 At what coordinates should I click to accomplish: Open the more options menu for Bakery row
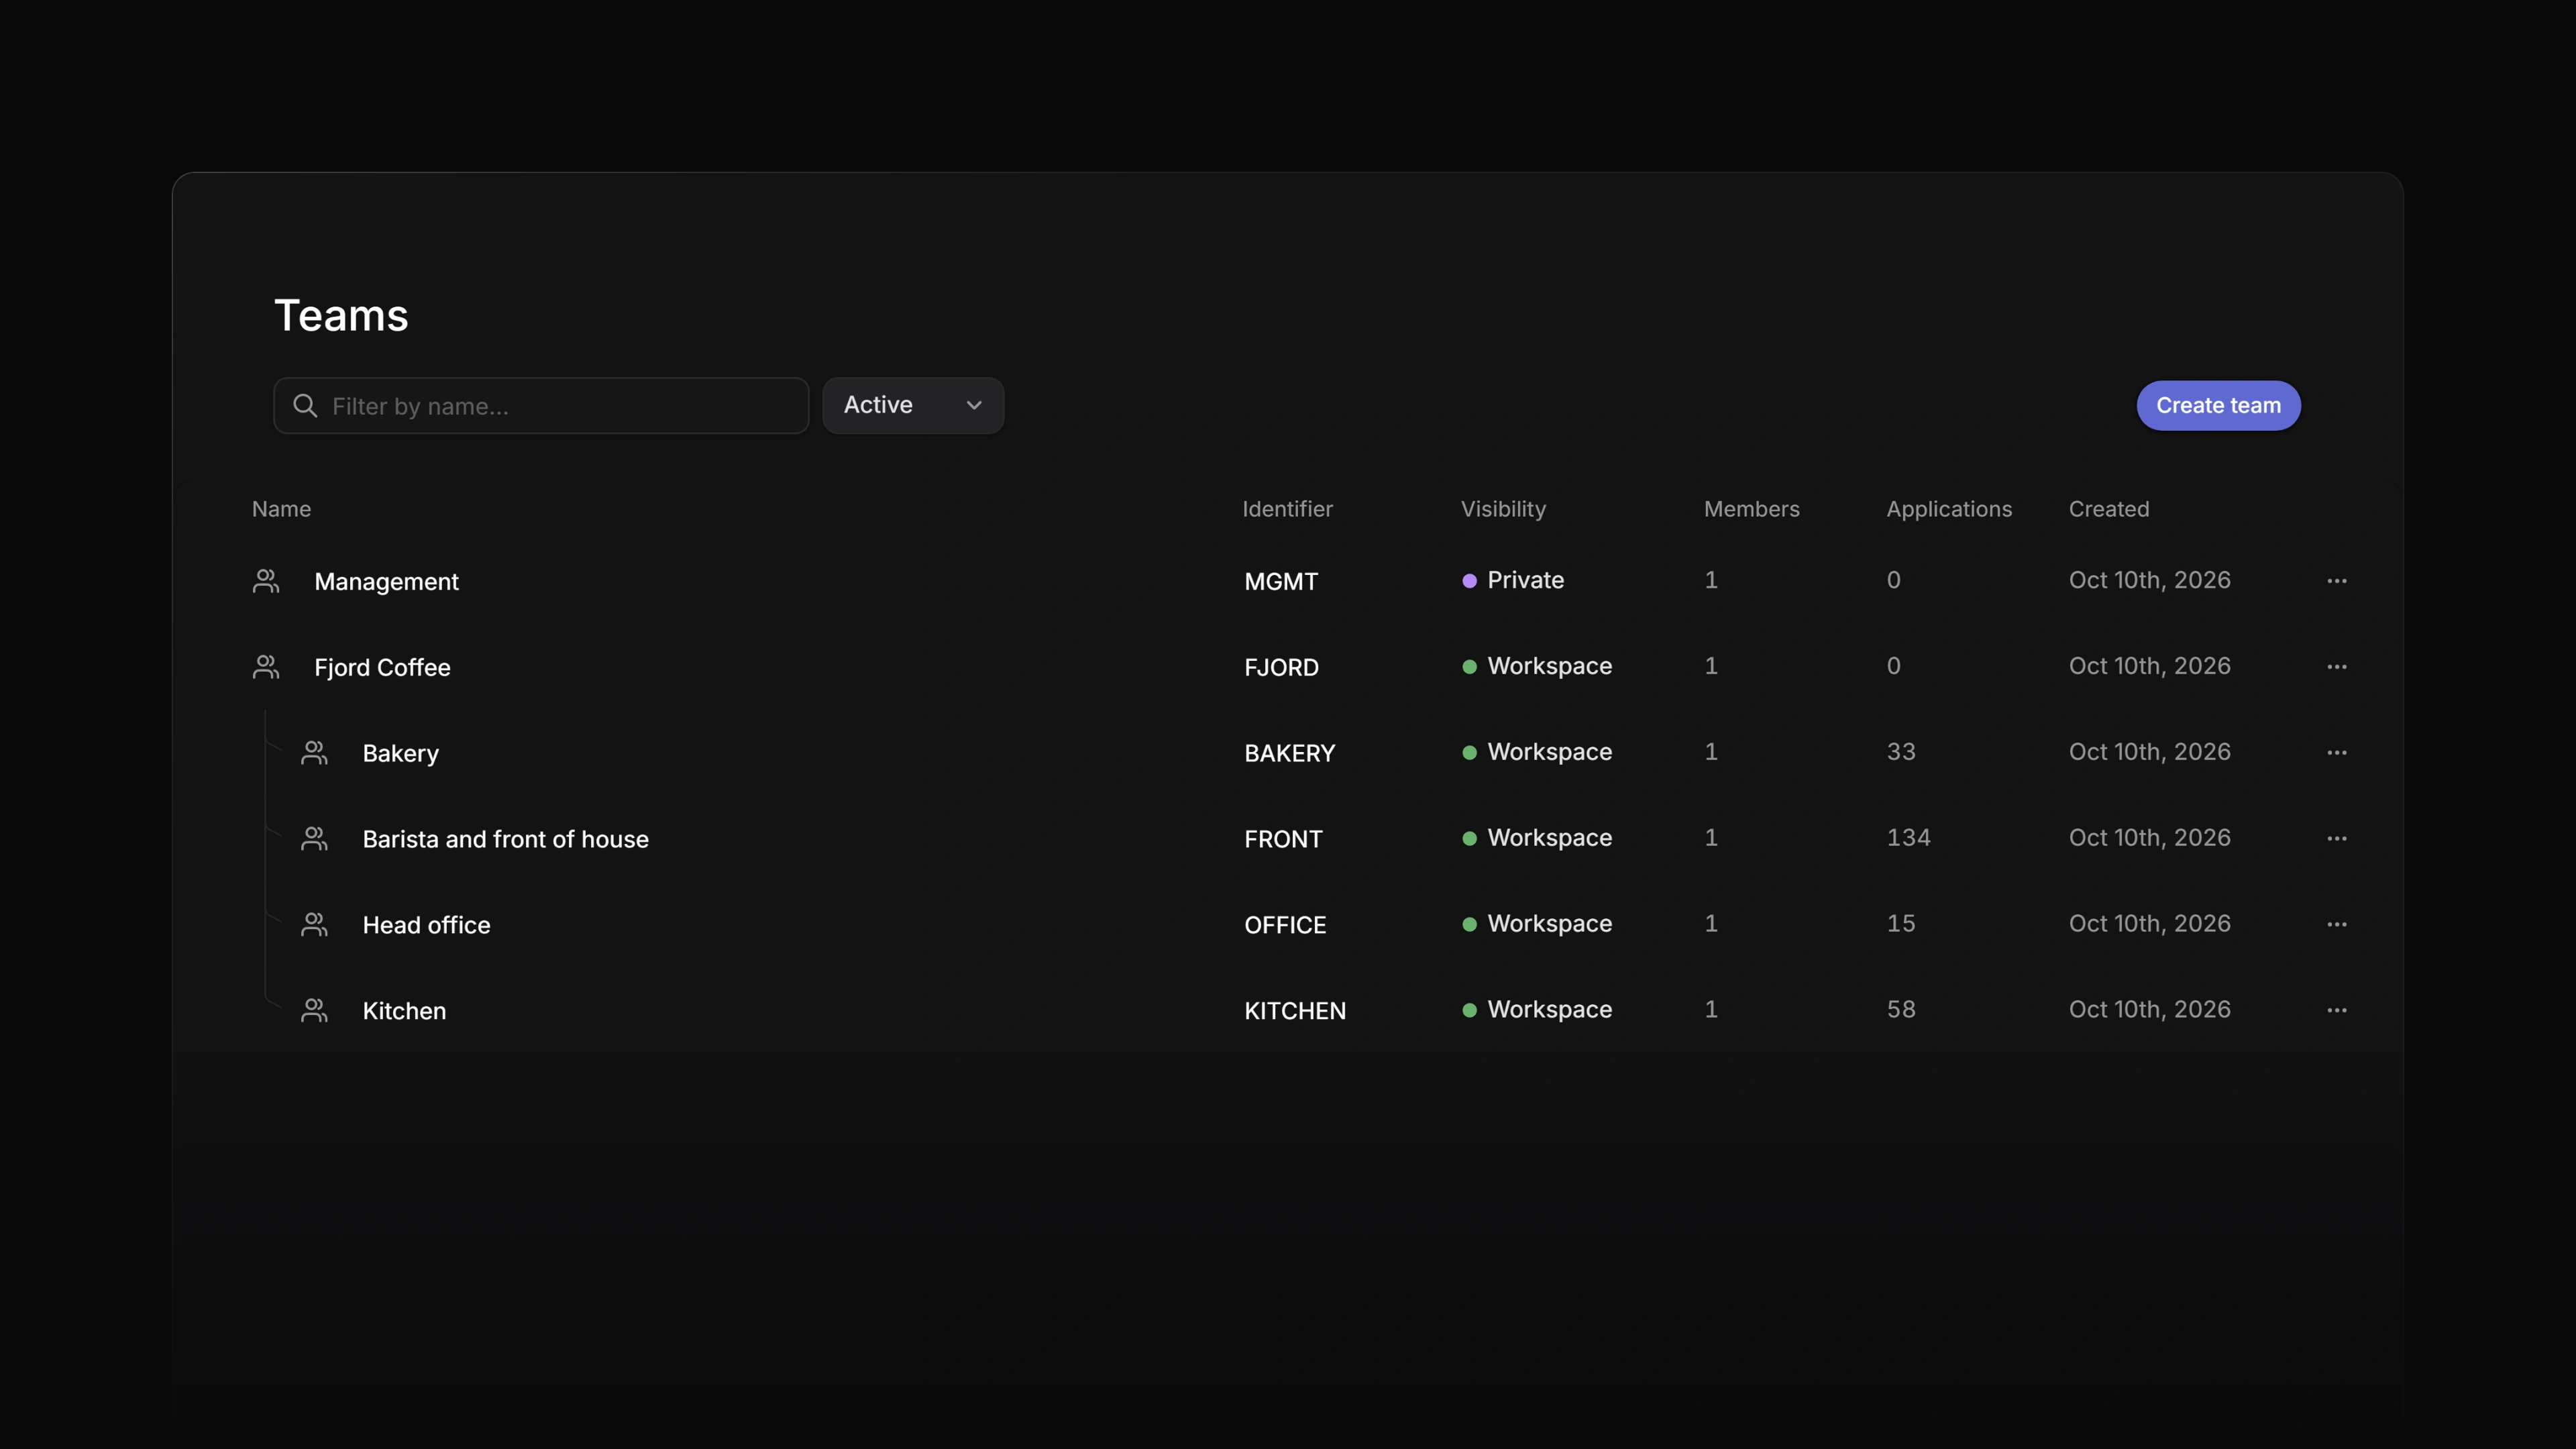coord(2336,753)
